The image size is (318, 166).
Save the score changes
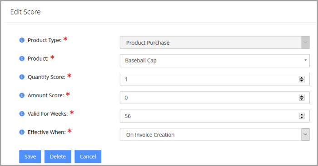[30, 157]
